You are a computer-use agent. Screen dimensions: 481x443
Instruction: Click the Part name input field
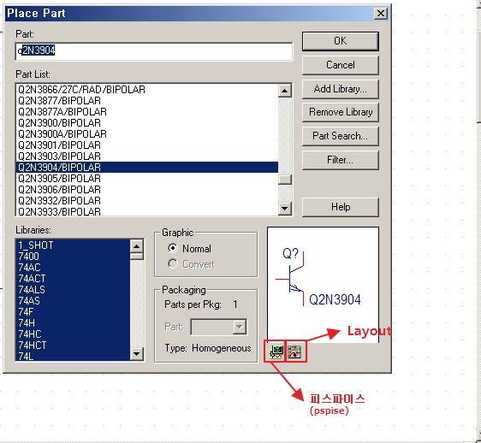154,51
